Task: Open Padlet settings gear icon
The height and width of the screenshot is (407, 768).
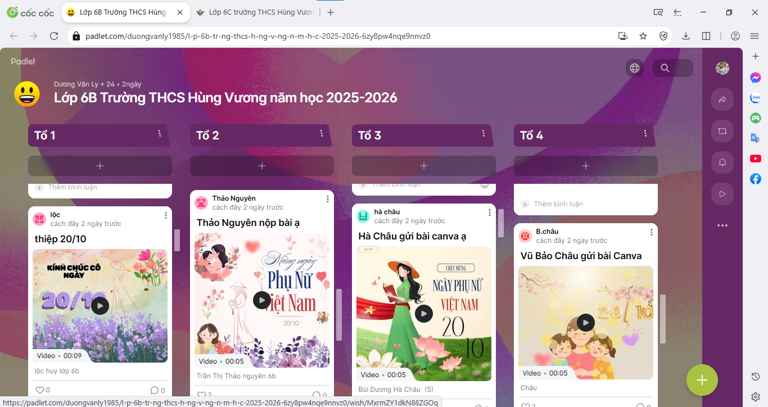Action: pos(756,396)
